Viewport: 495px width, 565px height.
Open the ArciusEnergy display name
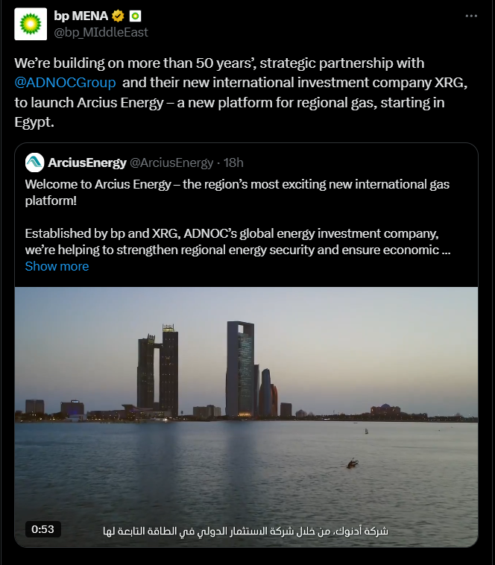(x=86, y=162)
